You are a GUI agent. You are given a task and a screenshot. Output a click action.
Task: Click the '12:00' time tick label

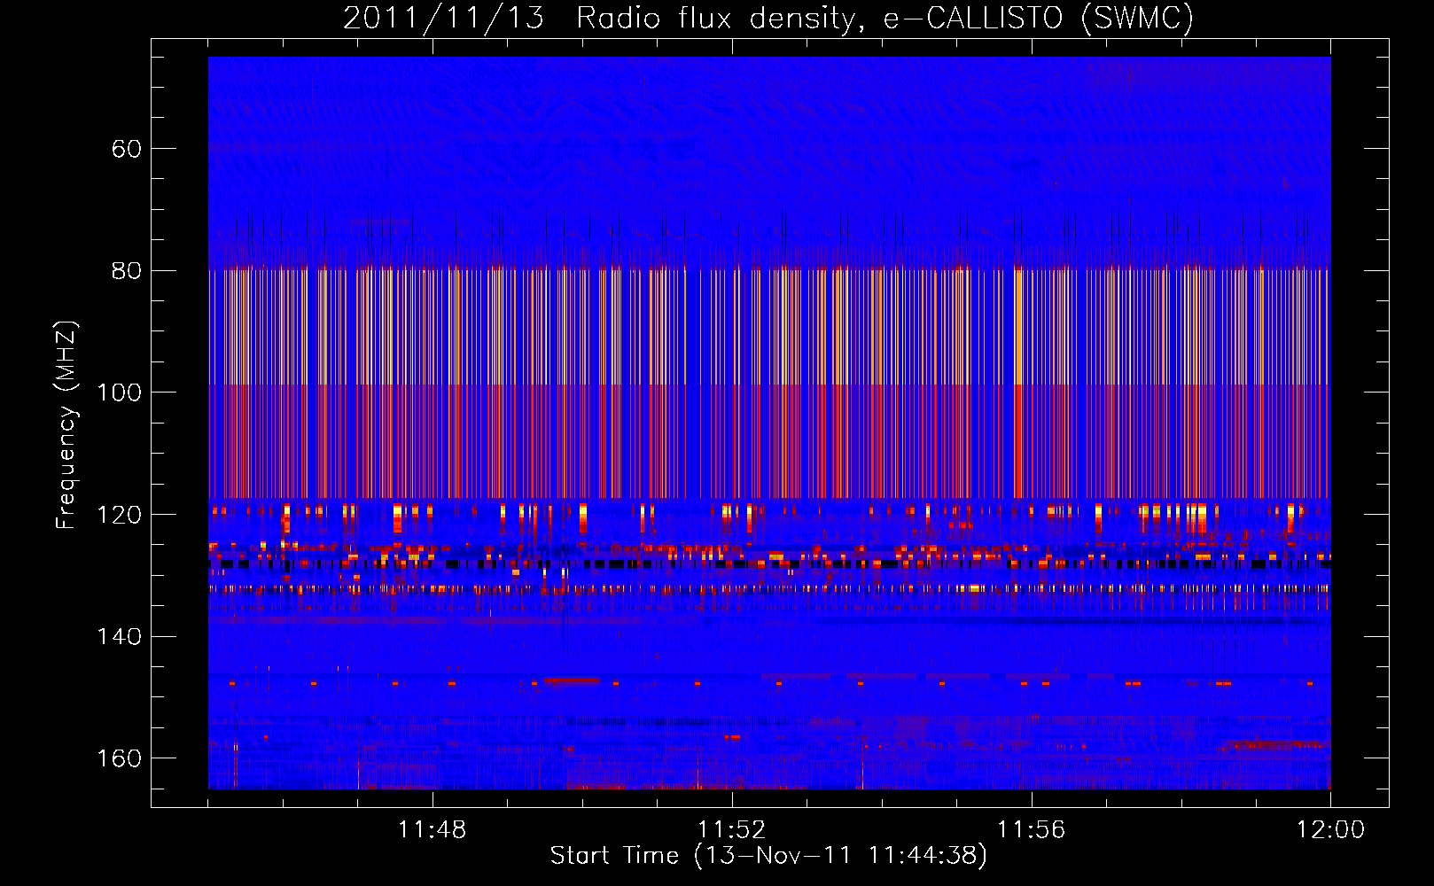point(1330,830)
